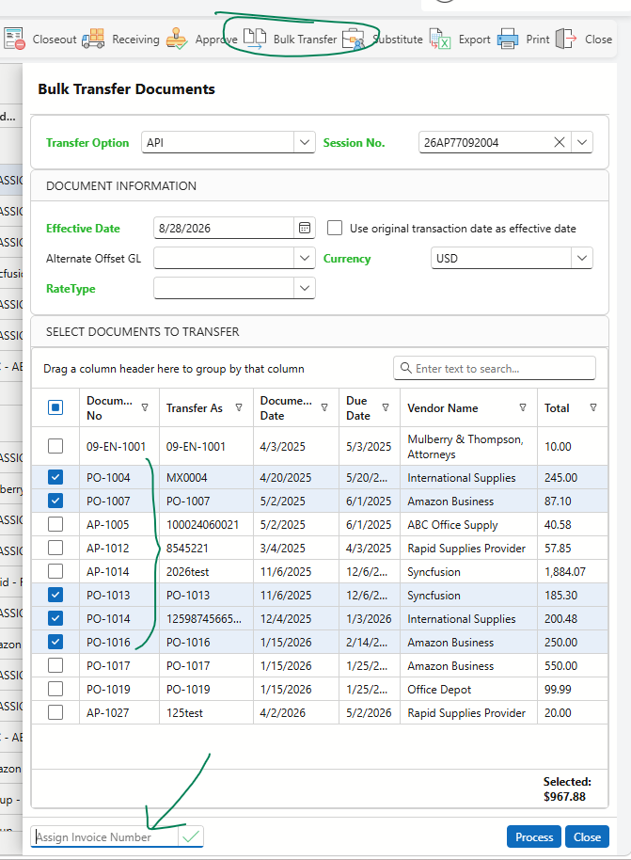
Task: Open filter for Transfer As column
Action: (x=239, y=407)
